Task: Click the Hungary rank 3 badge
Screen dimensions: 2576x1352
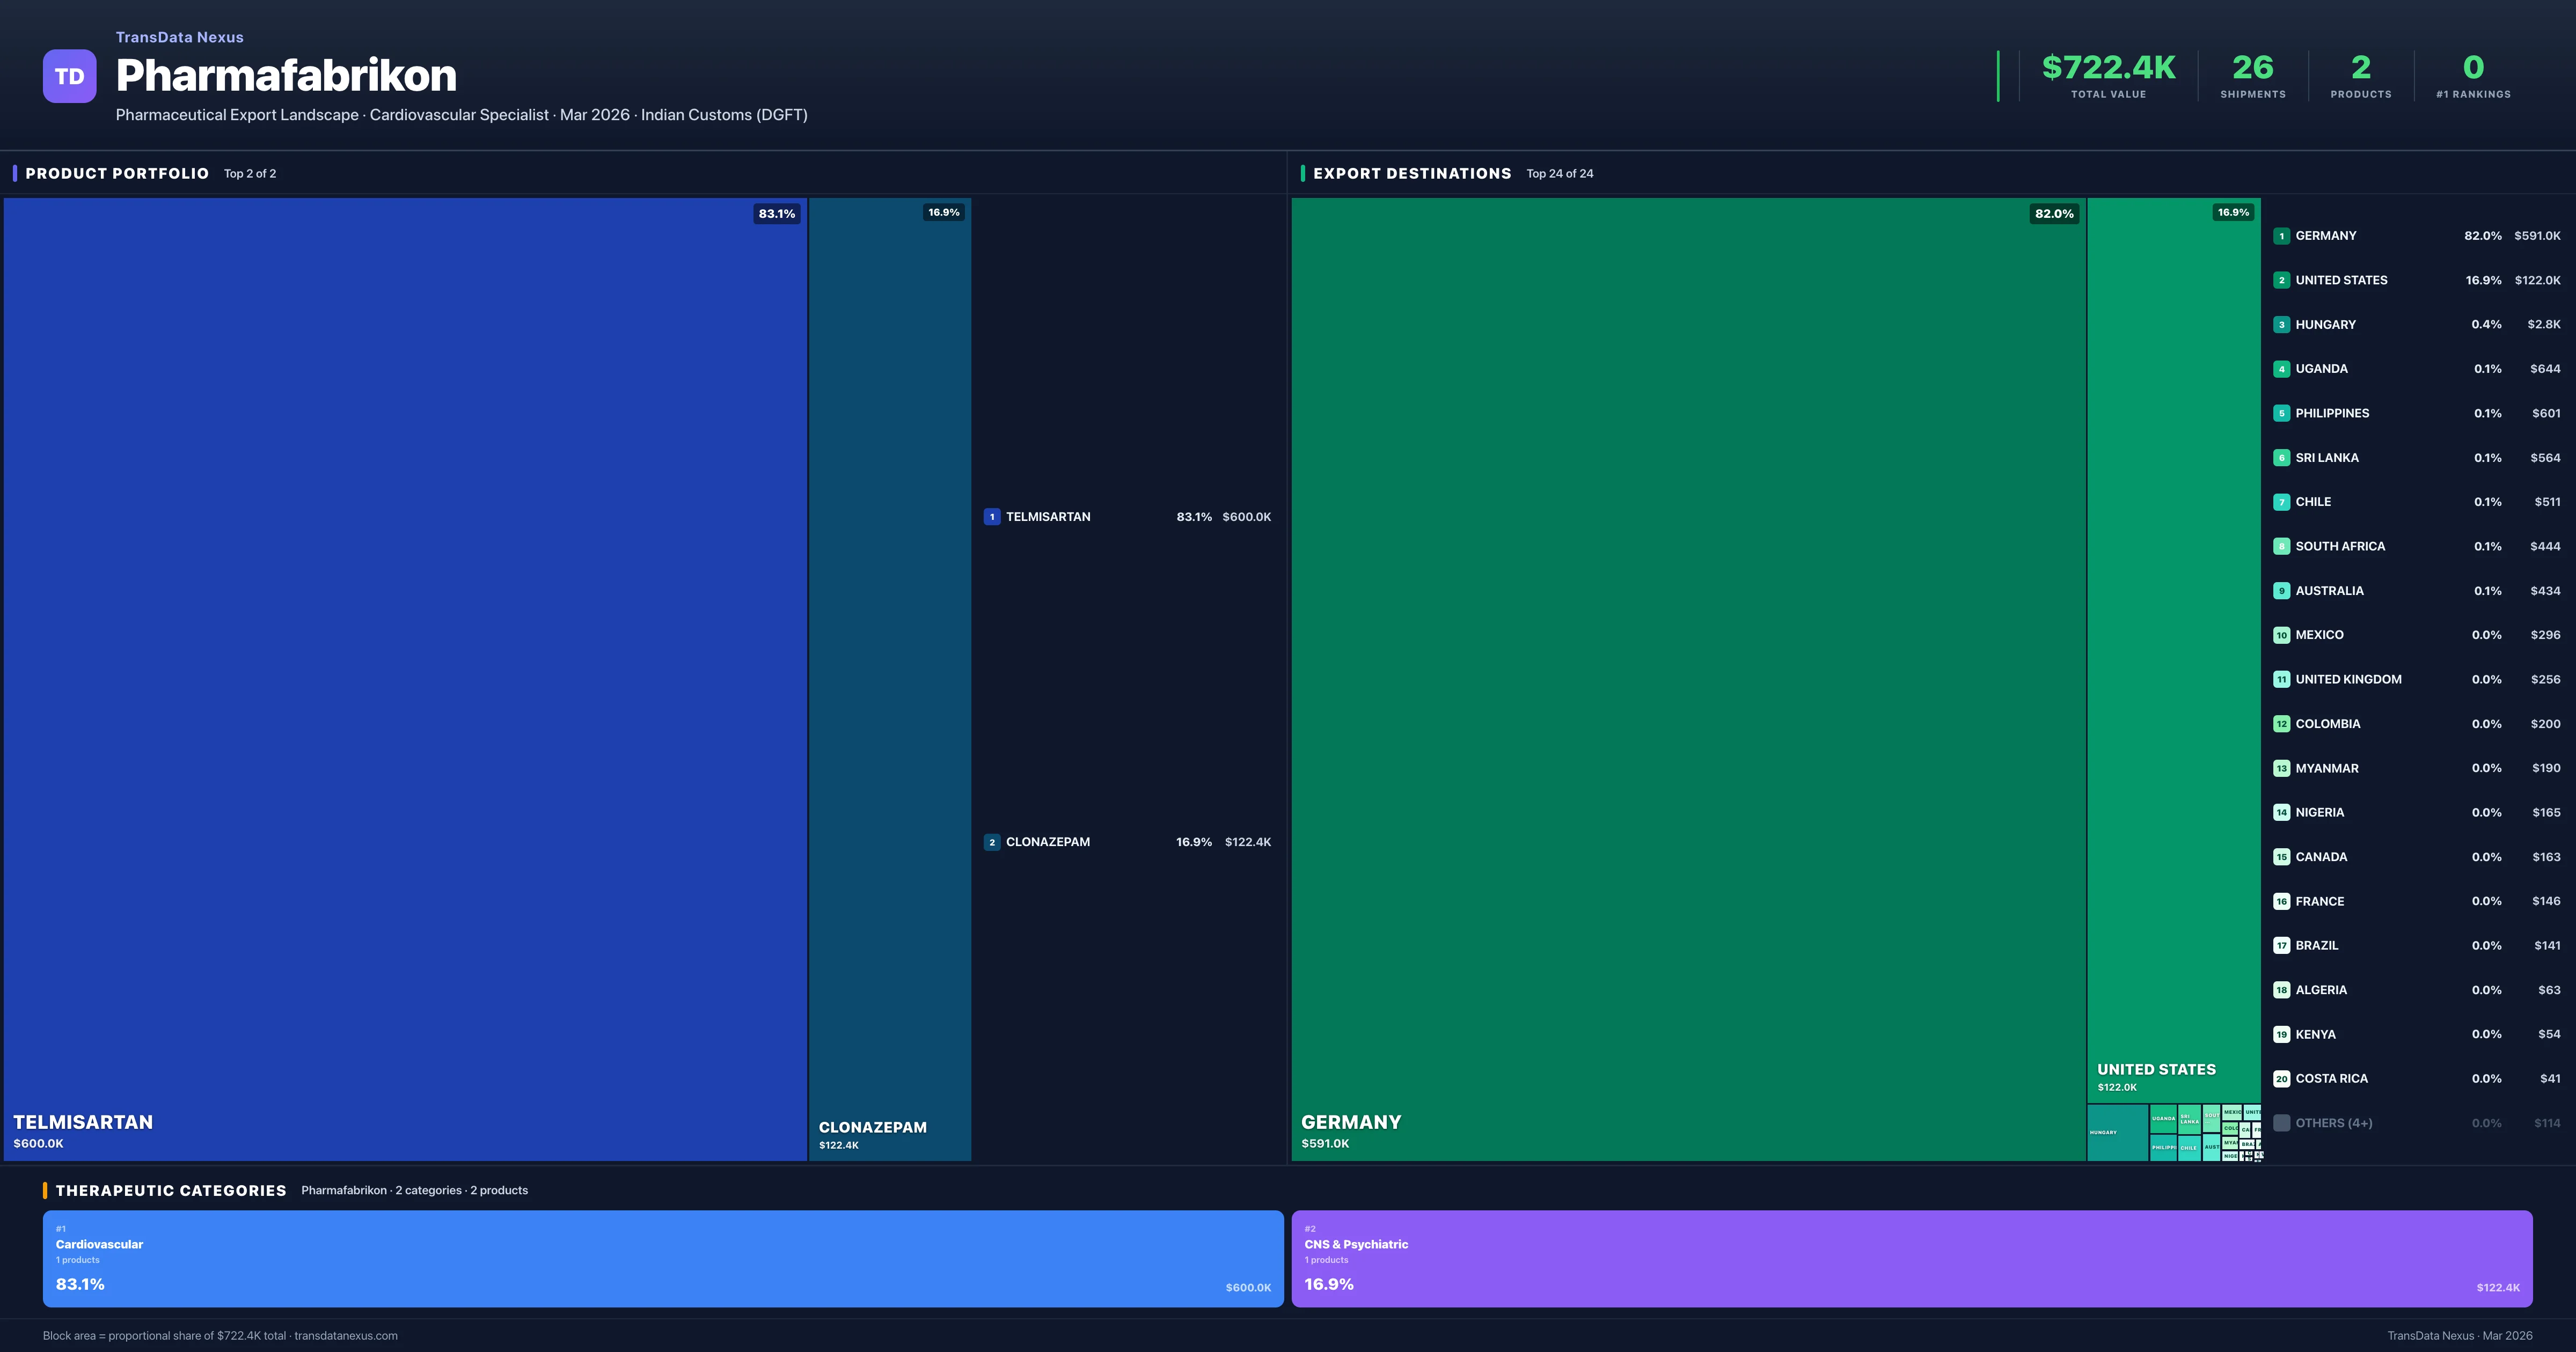Action: [2281, 325]
